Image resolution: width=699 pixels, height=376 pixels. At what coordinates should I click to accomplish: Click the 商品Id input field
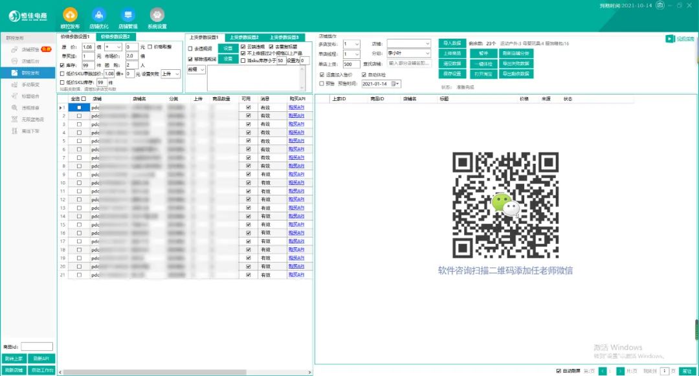pos(37,347)
